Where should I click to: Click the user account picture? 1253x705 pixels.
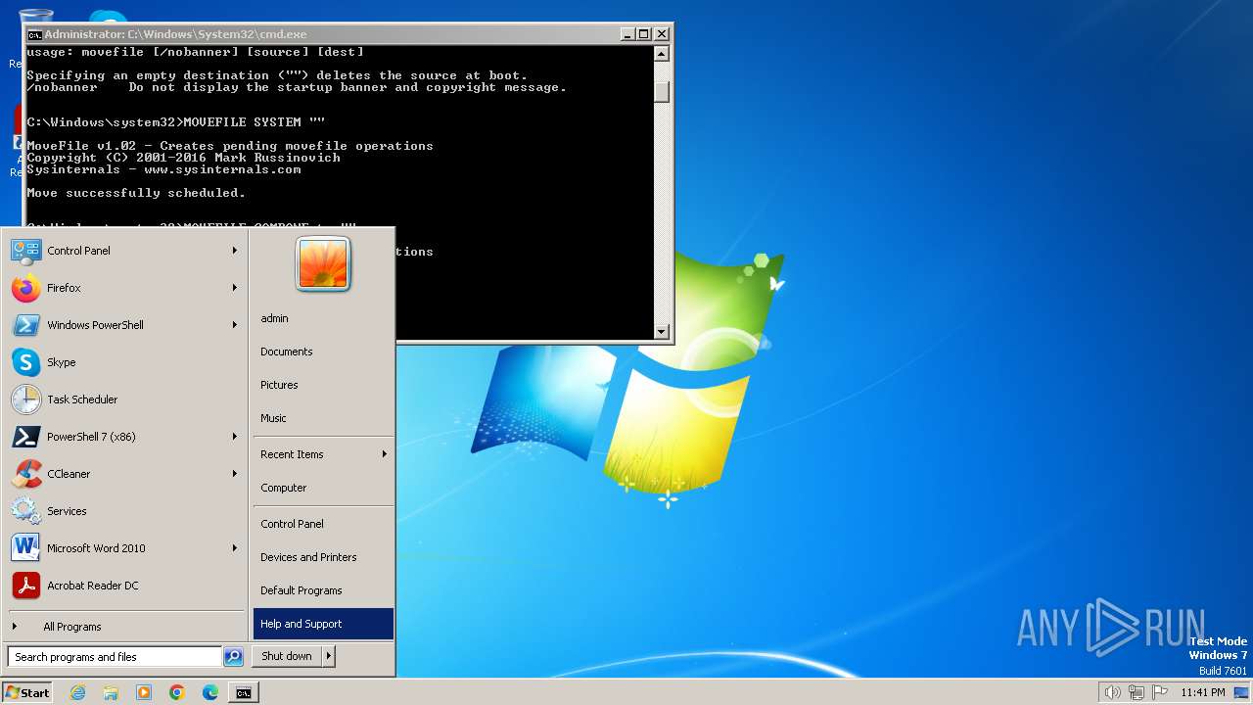point(323,264)
